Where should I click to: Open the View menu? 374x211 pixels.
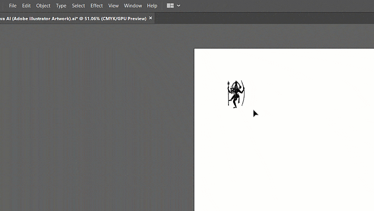coord(113,6)
